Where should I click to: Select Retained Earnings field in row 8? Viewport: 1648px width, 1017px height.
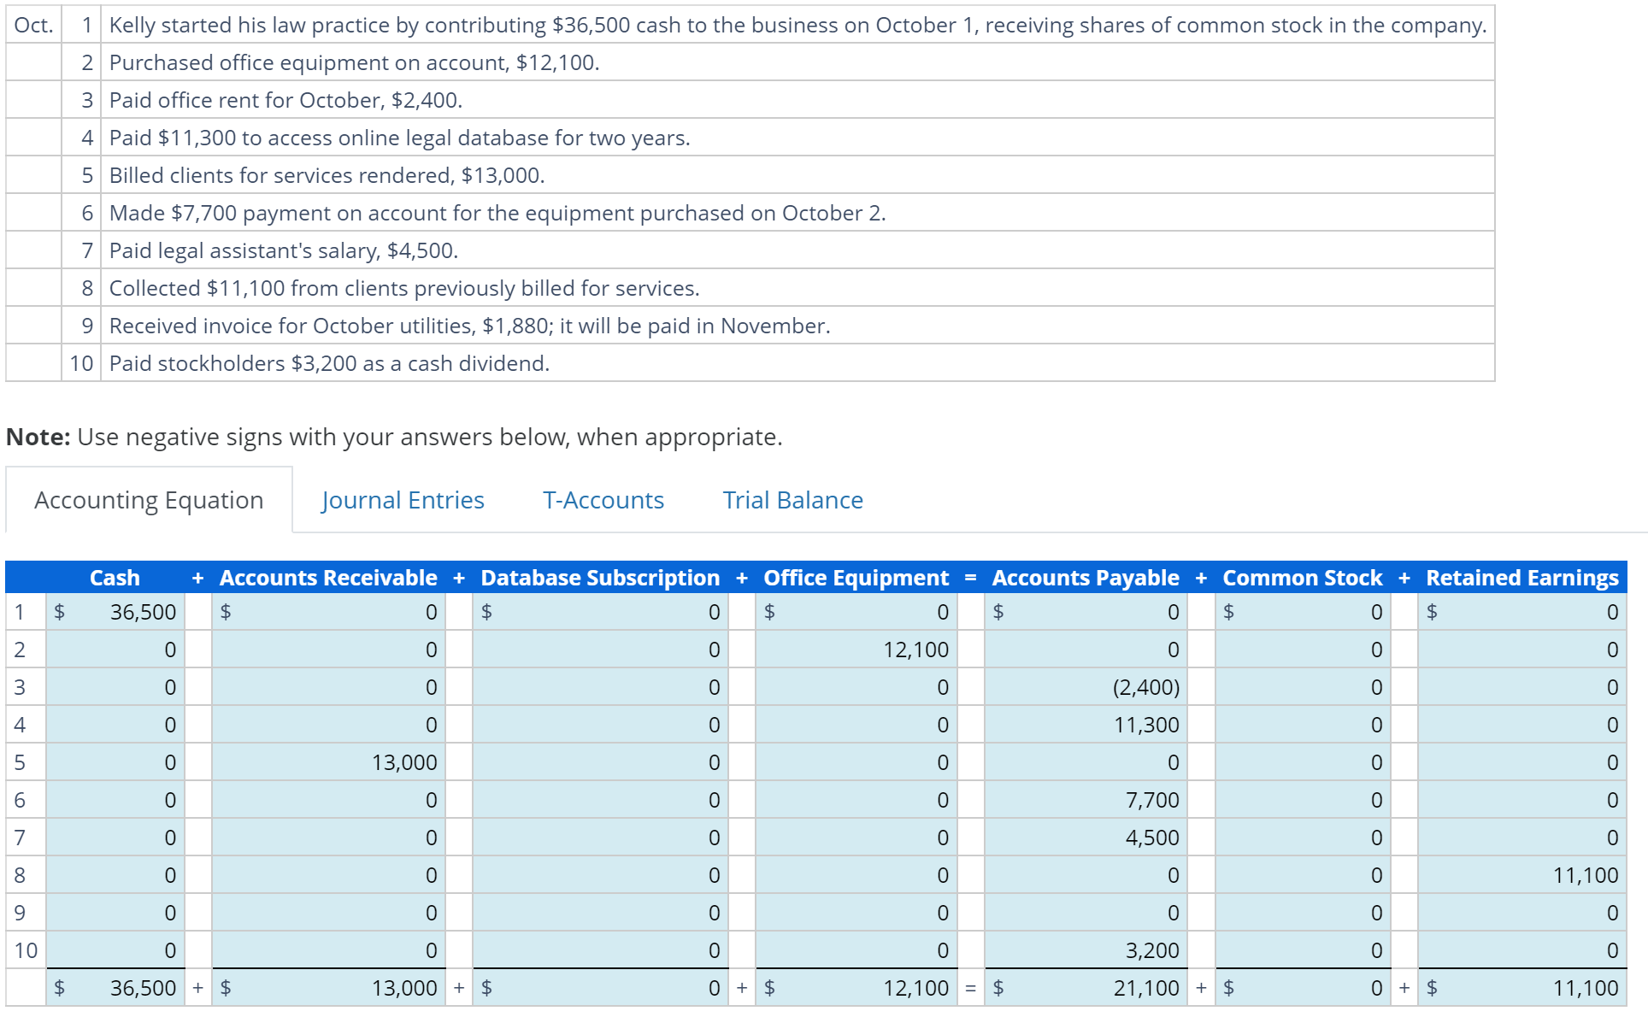(1522, 875)
